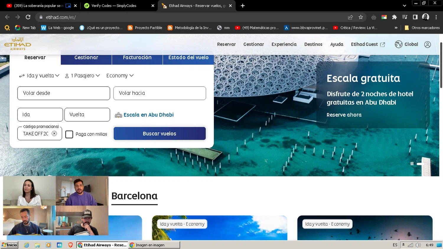This screenshot has height=249, width=443.
Task: Toggle the browser side panel icon
Action: [x=415, y=17]
